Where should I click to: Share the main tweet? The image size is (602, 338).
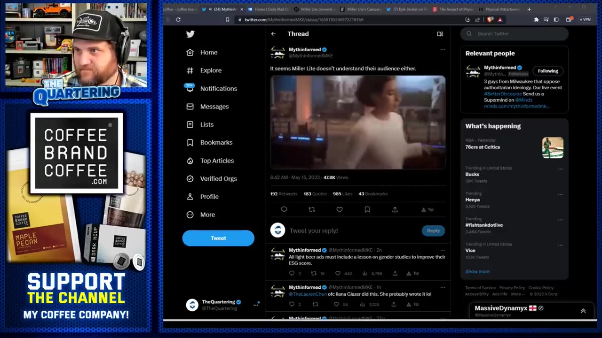tap(395, 209)
